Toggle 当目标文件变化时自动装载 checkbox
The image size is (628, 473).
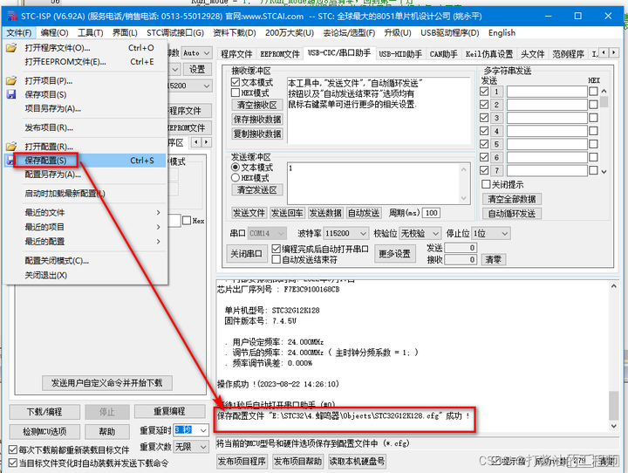point(13,463)
